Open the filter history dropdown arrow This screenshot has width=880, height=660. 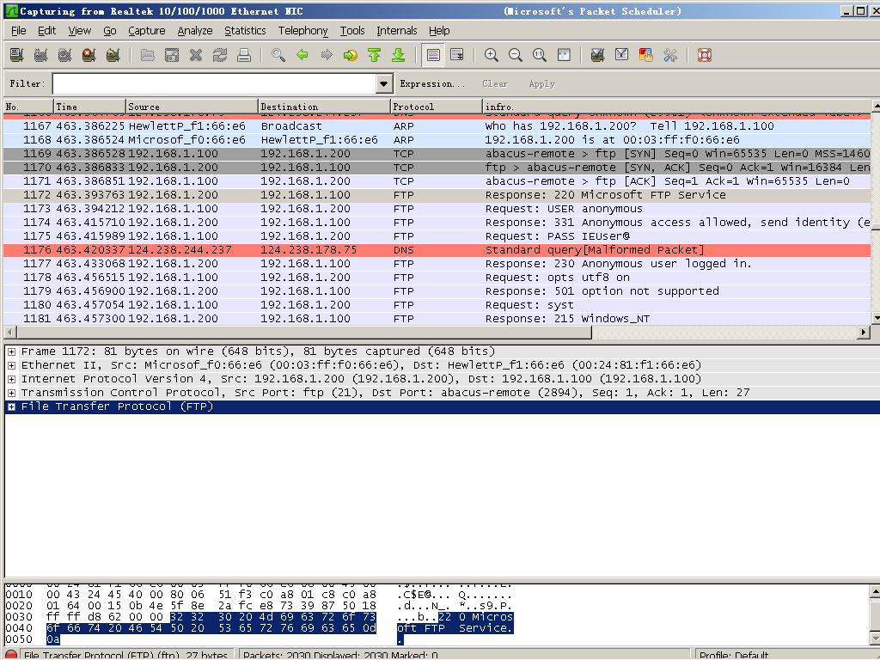pyautogui.click(x=384, y=83)
